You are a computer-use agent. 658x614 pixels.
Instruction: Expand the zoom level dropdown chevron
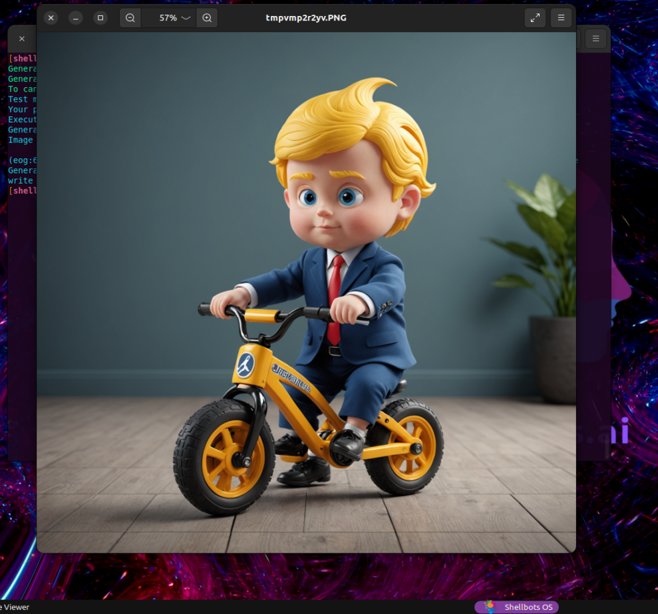186,18
